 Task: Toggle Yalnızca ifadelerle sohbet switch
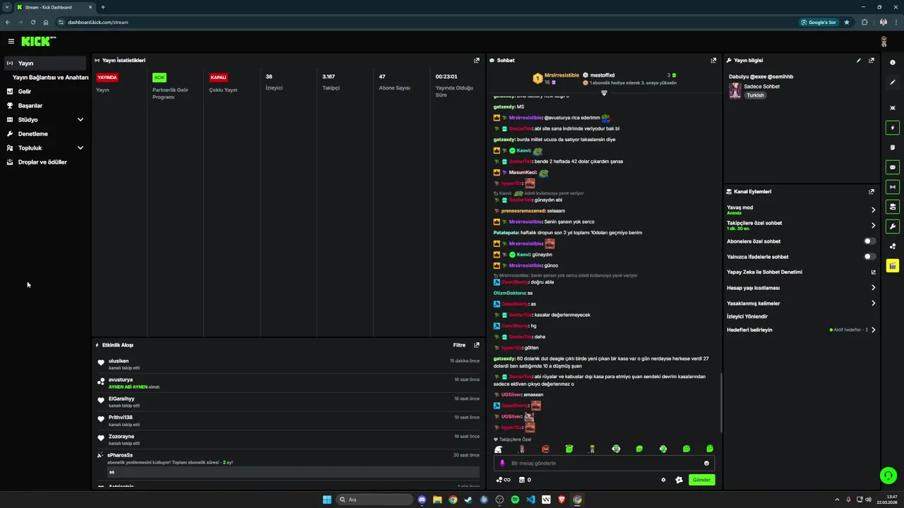coord(870,257)
